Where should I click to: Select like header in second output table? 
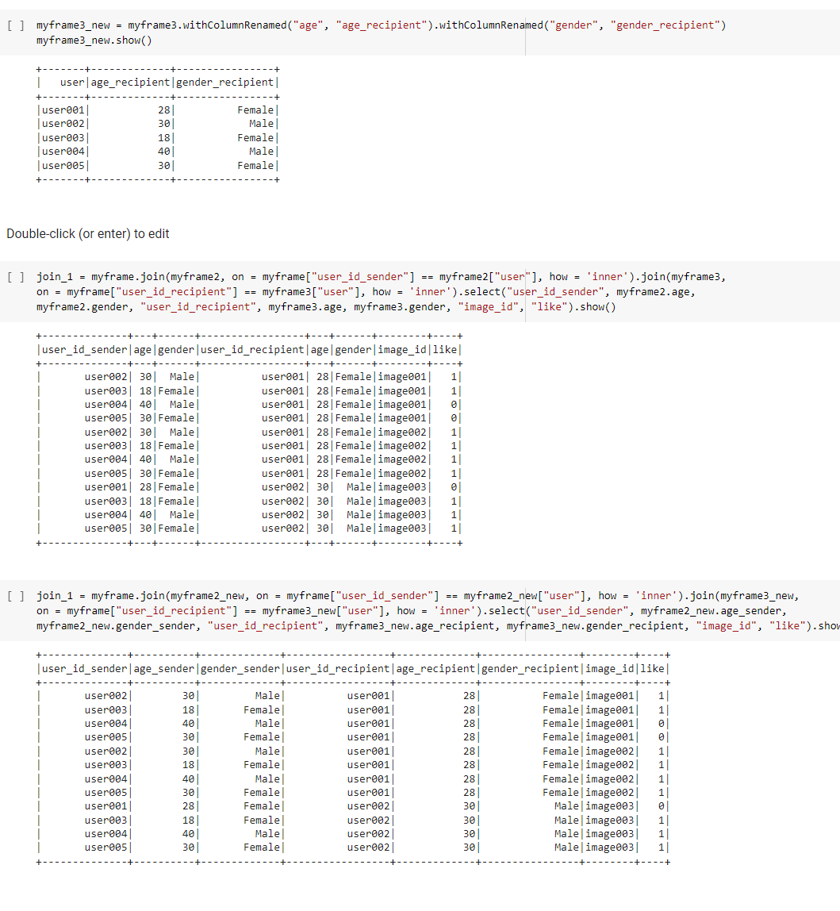click(445, 350)
